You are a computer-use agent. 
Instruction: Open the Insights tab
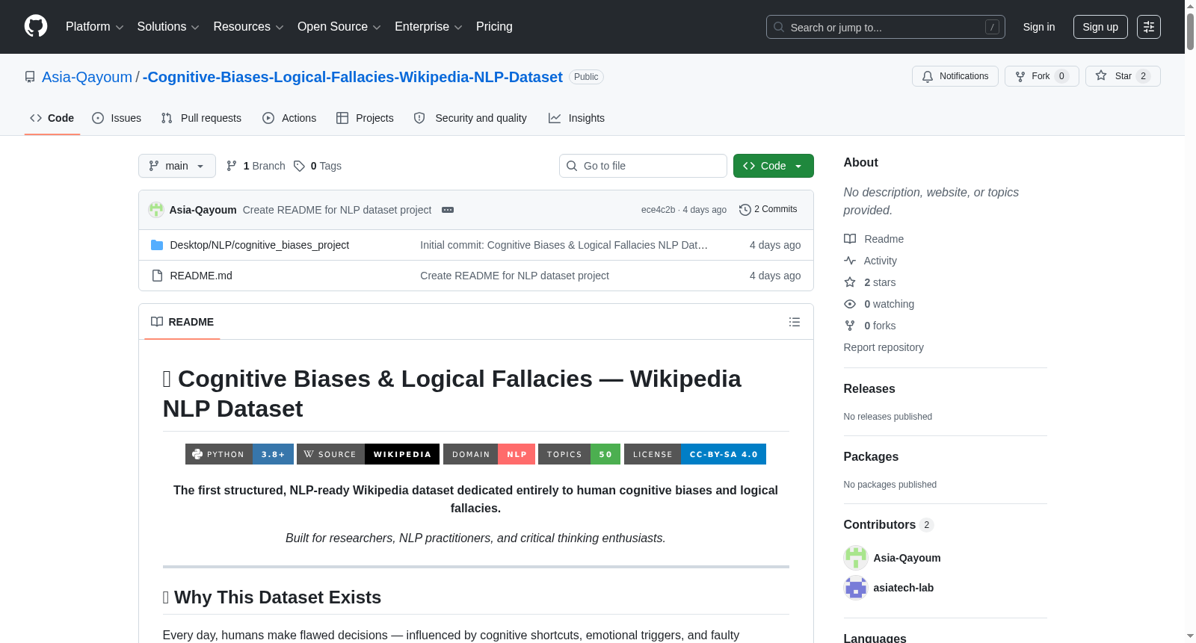(x=576, y=118)
